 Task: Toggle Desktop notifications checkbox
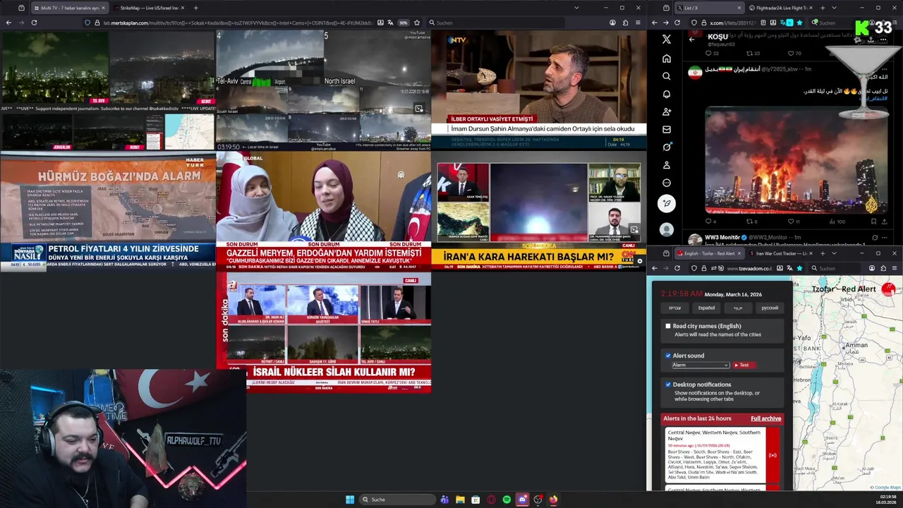coord(668,385)
